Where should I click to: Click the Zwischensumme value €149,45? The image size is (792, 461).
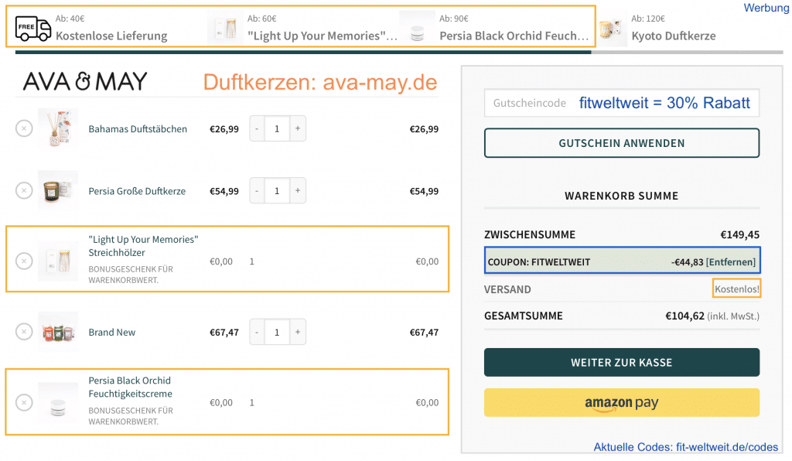pyautogui.click(x=739, y=234)
